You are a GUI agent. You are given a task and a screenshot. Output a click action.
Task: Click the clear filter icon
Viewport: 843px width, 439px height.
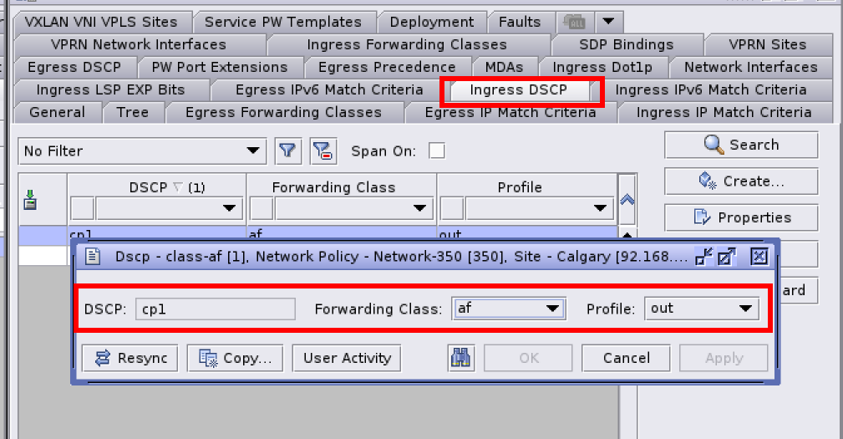coord(322,151)
